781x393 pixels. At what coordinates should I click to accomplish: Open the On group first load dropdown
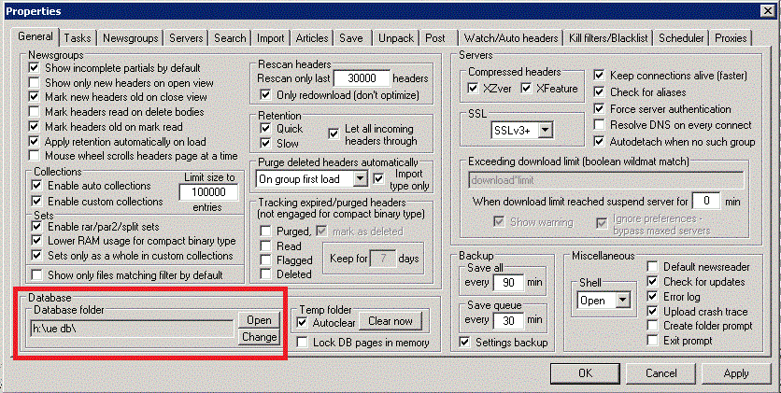(360, 178)
